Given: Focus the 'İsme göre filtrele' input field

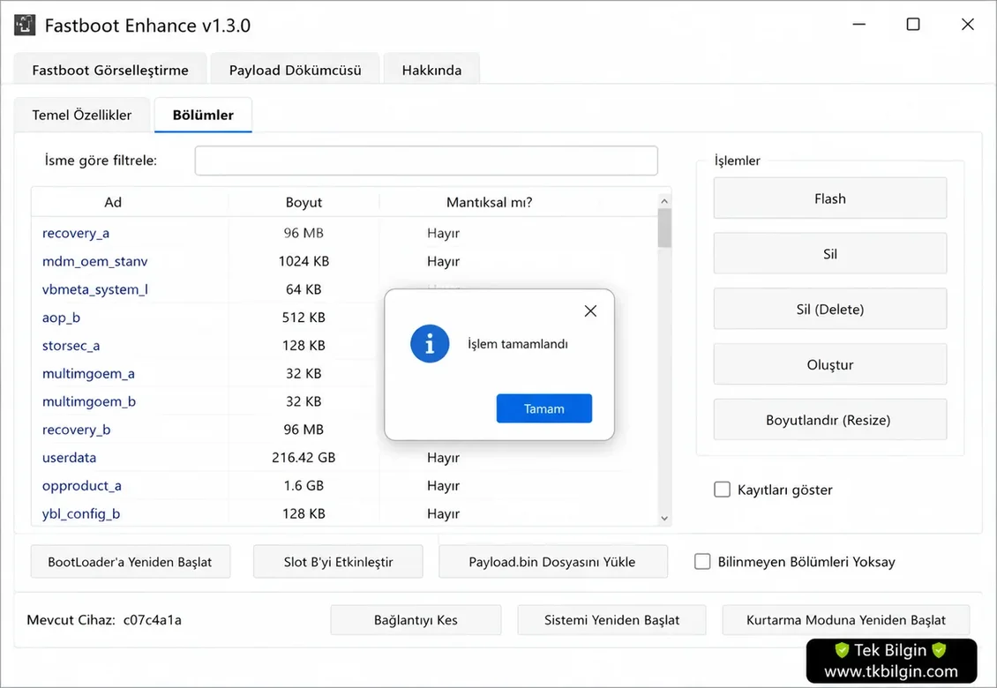Looking at the screenshot, I should click(426, 161).
